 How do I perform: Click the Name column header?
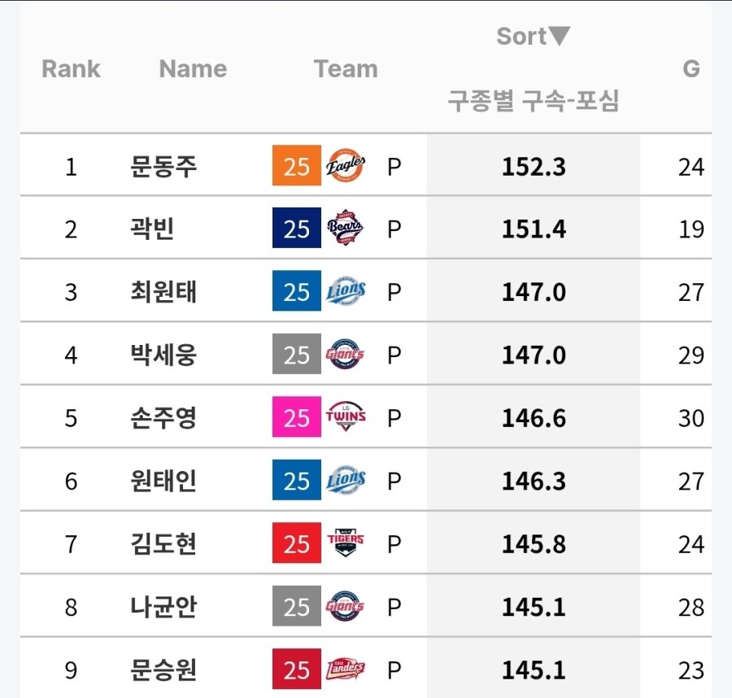pos(193,69)
